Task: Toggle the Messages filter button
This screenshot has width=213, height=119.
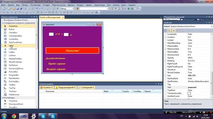Action: click(86, 87)
